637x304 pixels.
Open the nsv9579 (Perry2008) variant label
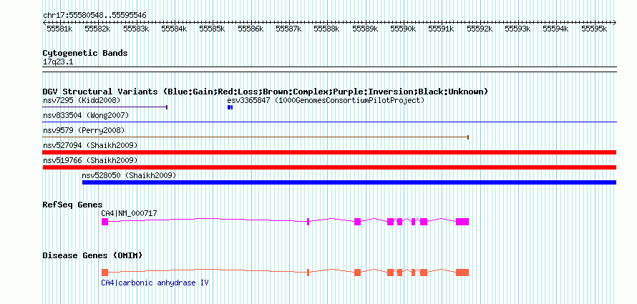84,130
